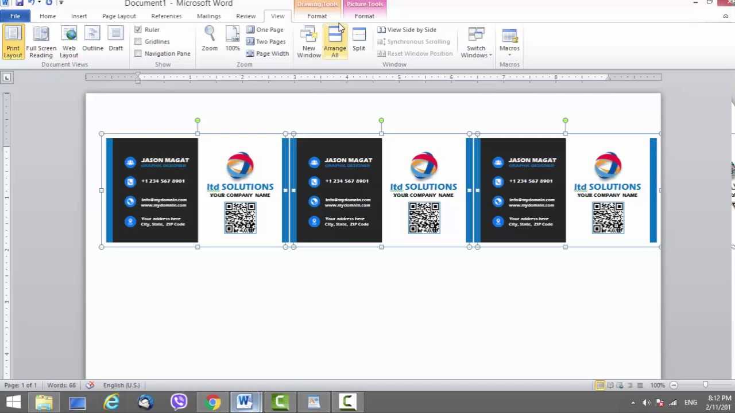The image size is (735, 413).
Task: Open volume control in tray
Action: click(647, 403)
